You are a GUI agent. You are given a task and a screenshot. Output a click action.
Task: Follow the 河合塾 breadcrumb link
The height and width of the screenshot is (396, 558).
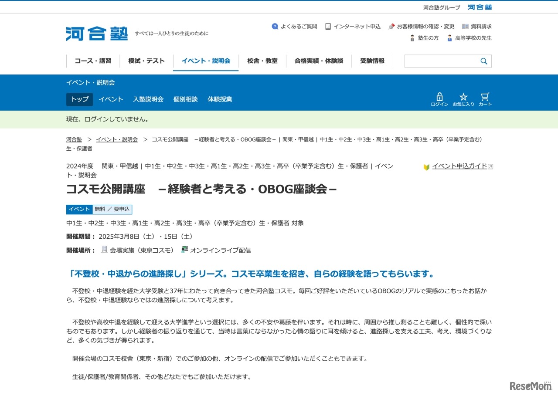(74, 139)
